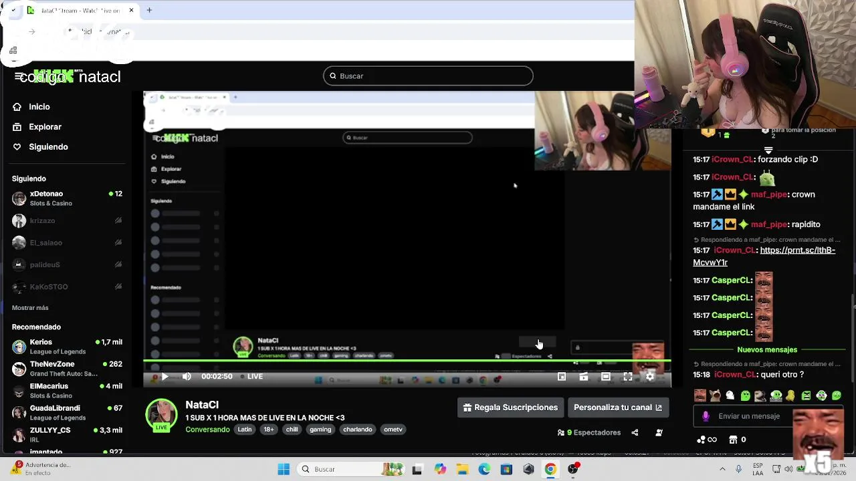Screen dimensions: 856x481
Task: Click the user icon right of share
Action: click(x=659, y=433)
